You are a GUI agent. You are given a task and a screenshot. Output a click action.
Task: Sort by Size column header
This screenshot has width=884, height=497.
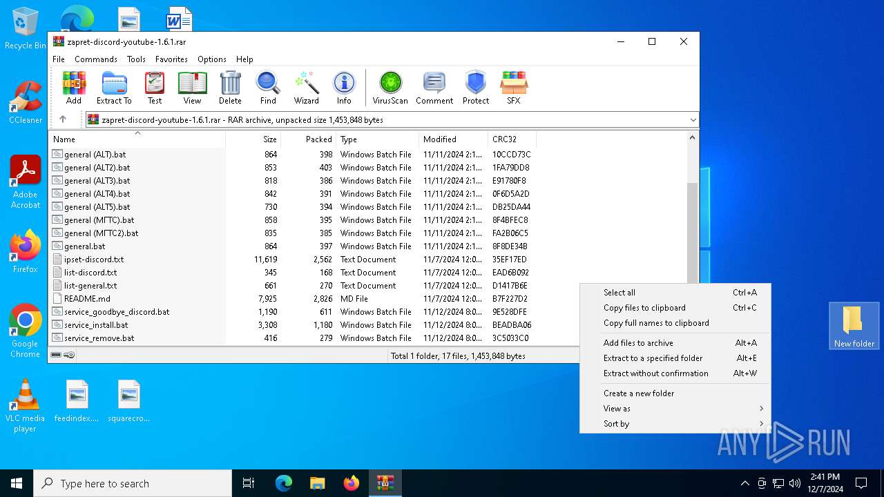pos(253,139)
